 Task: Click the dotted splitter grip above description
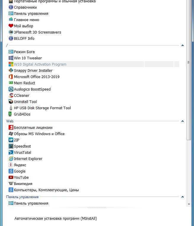97,207
